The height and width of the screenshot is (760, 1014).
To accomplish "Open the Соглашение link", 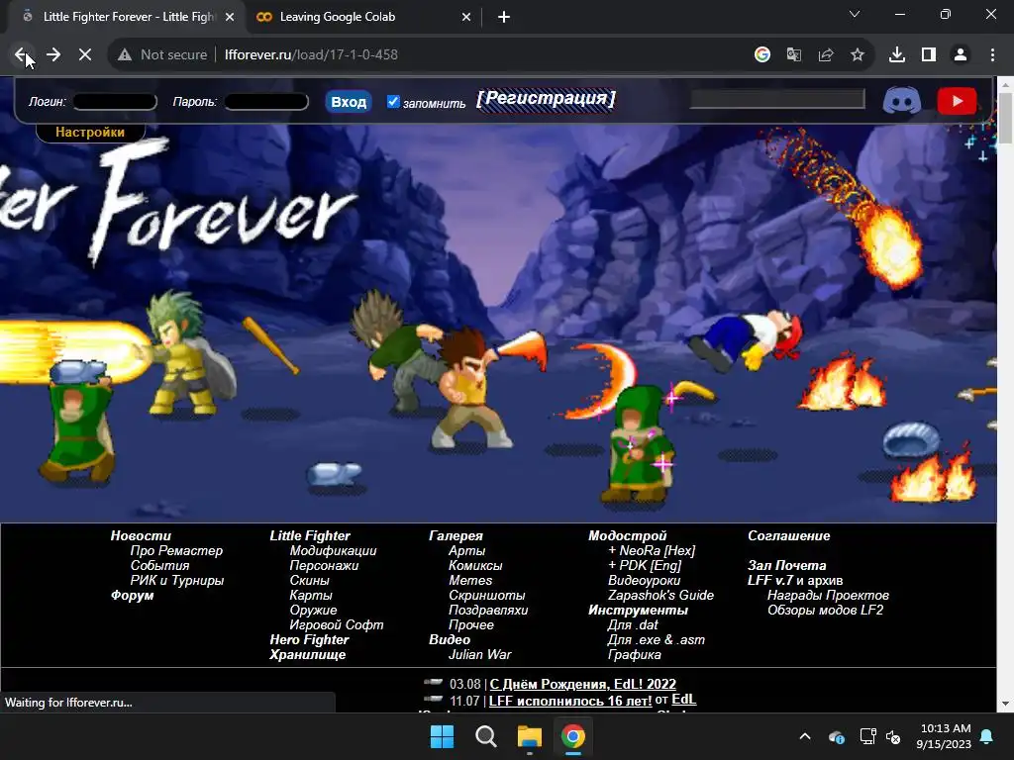I will (789, 535).
